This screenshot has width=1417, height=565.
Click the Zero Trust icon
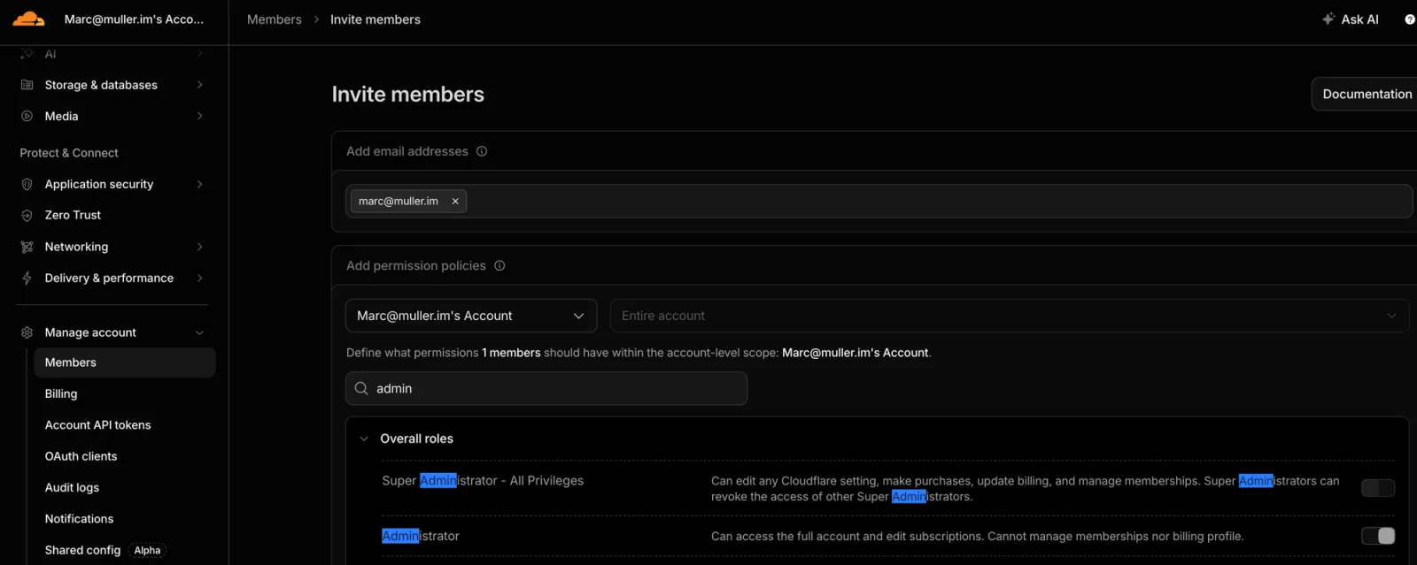[27, 215]
